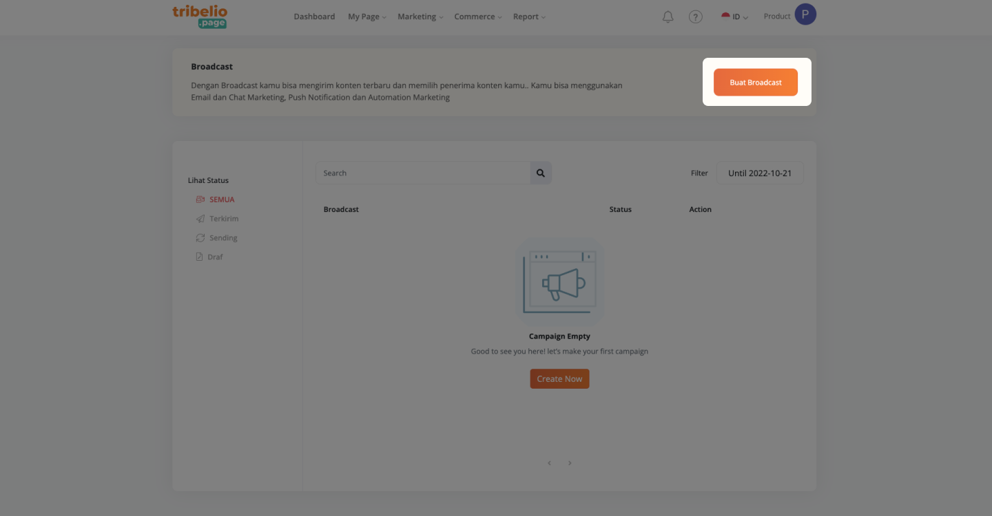Viewport: 992px width, 516px height.
Task: Expand the Marketing menu
Action: pos(420,17)
